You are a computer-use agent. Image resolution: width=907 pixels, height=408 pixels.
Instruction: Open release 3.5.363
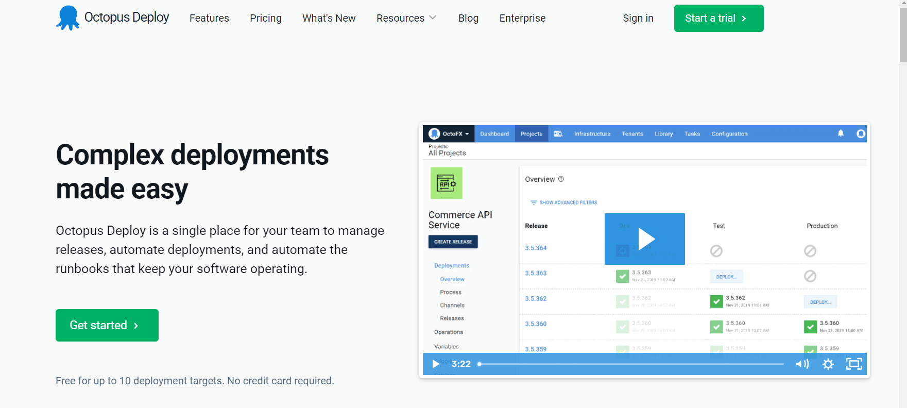536,274
